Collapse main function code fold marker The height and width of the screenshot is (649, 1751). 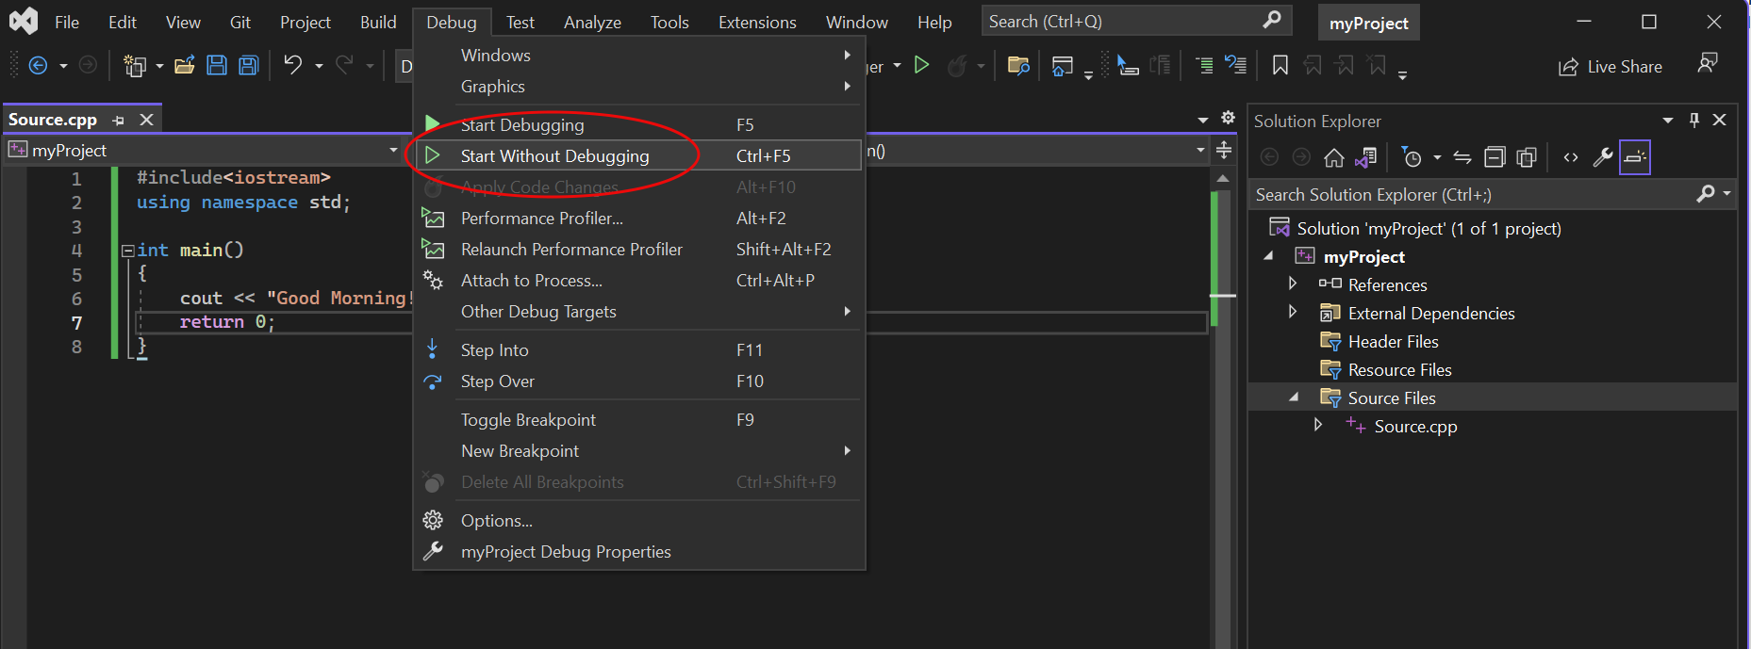pos(127,251)
